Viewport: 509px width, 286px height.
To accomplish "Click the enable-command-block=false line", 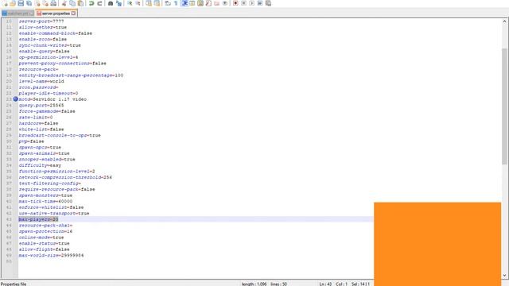I will click(x=56, y=33).
